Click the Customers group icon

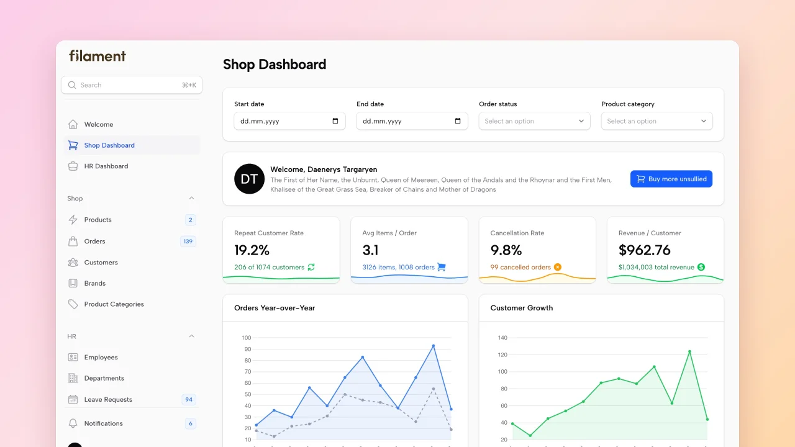(x=73, y=262)
